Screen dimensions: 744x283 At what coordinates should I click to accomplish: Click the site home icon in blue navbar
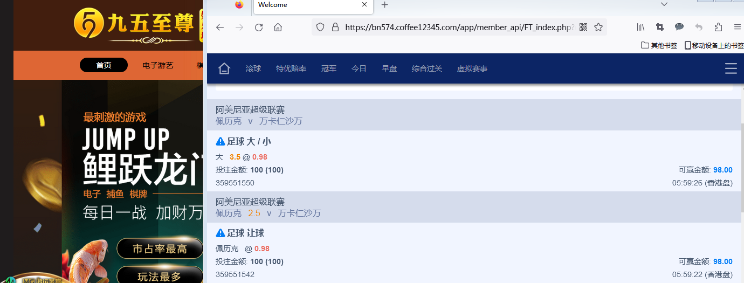point(224,68)
